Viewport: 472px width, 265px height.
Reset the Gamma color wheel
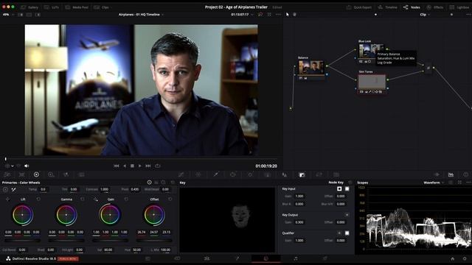pyautogui.click(x=82, y=199)
